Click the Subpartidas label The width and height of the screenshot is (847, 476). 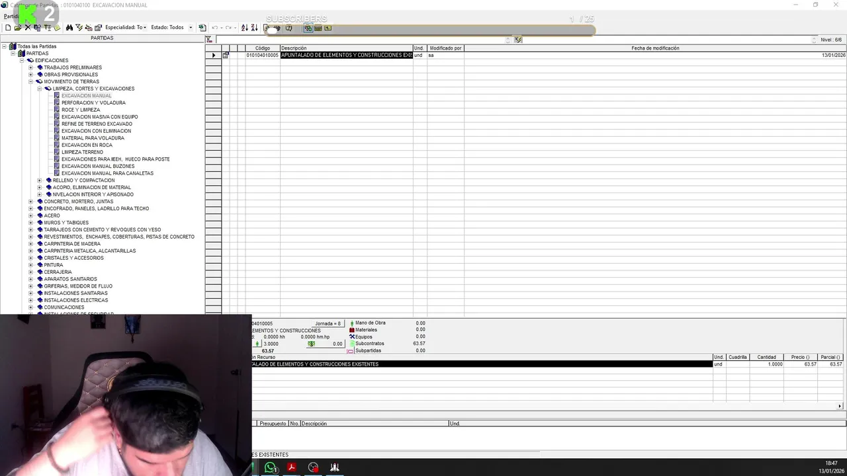pos(368,350)
